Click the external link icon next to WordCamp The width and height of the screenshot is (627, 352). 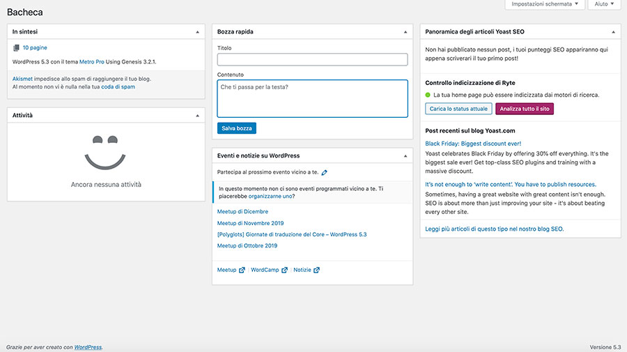click(284, 270)
